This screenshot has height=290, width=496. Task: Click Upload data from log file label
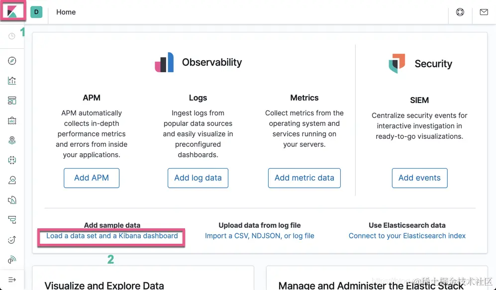260,225
